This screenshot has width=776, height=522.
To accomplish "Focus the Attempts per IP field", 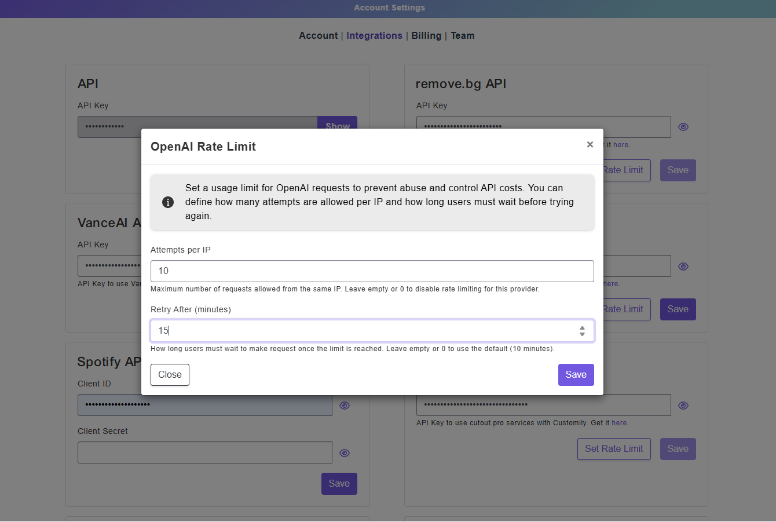I will coord(372,271).
